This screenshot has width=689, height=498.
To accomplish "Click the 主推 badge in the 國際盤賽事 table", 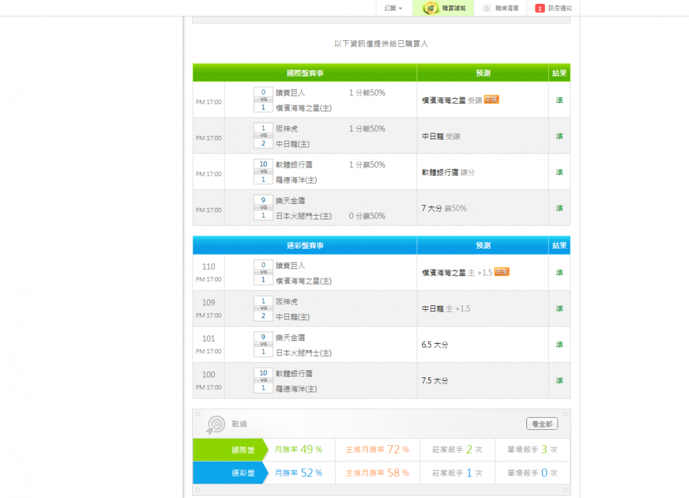I will click(491, 99).
